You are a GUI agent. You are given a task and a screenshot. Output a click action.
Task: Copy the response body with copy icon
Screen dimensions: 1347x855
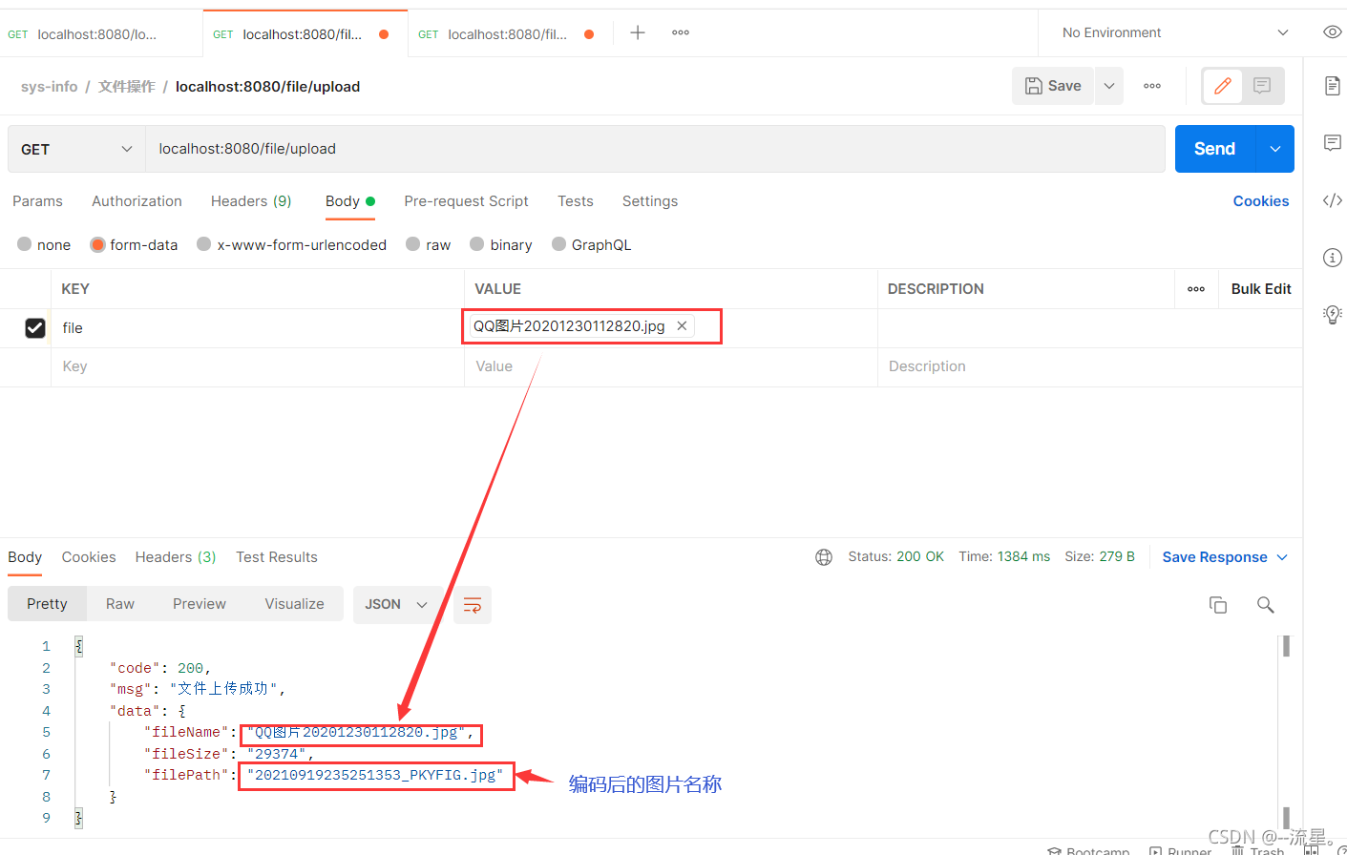(1218, 605)
